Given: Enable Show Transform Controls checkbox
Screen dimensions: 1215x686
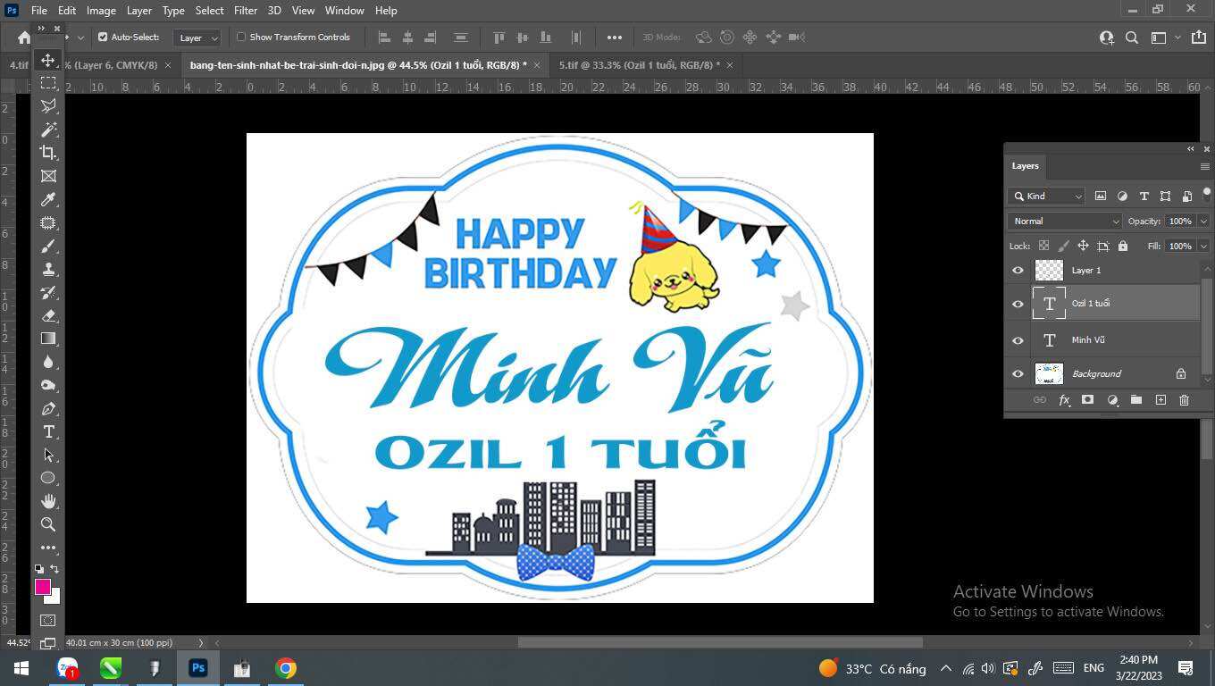Looking at the screenshot, I should 241,37.
